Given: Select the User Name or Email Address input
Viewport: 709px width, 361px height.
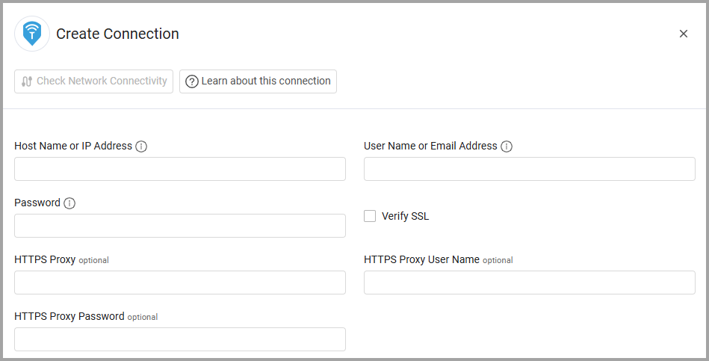Looking at the screenshot, I should (x=529, y=169).
